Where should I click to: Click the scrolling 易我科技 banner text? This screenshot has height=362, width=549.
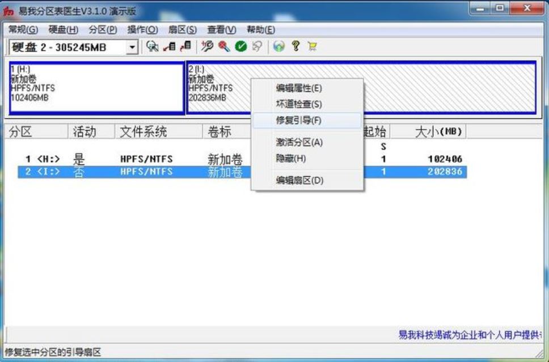(x=470, y=335)
